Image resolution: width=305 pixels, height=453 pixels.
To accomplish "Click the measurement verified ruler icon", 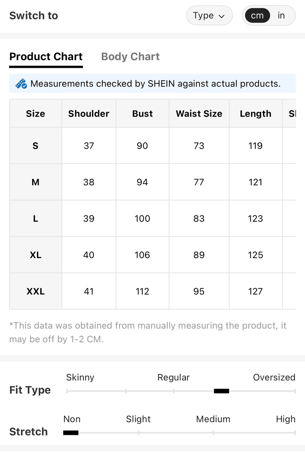I will (x=21, y=84).
